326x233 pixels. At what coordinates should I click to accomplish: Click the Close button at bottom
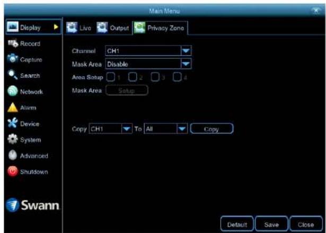point(306,224)
